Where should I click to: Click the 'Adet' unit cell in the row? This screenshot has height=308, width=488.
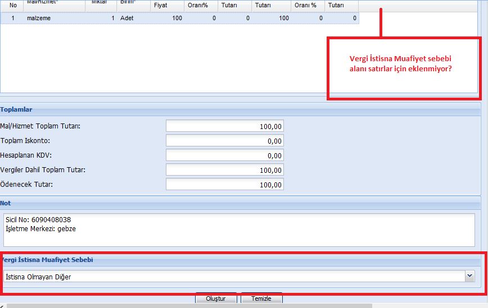pos(133,18)
